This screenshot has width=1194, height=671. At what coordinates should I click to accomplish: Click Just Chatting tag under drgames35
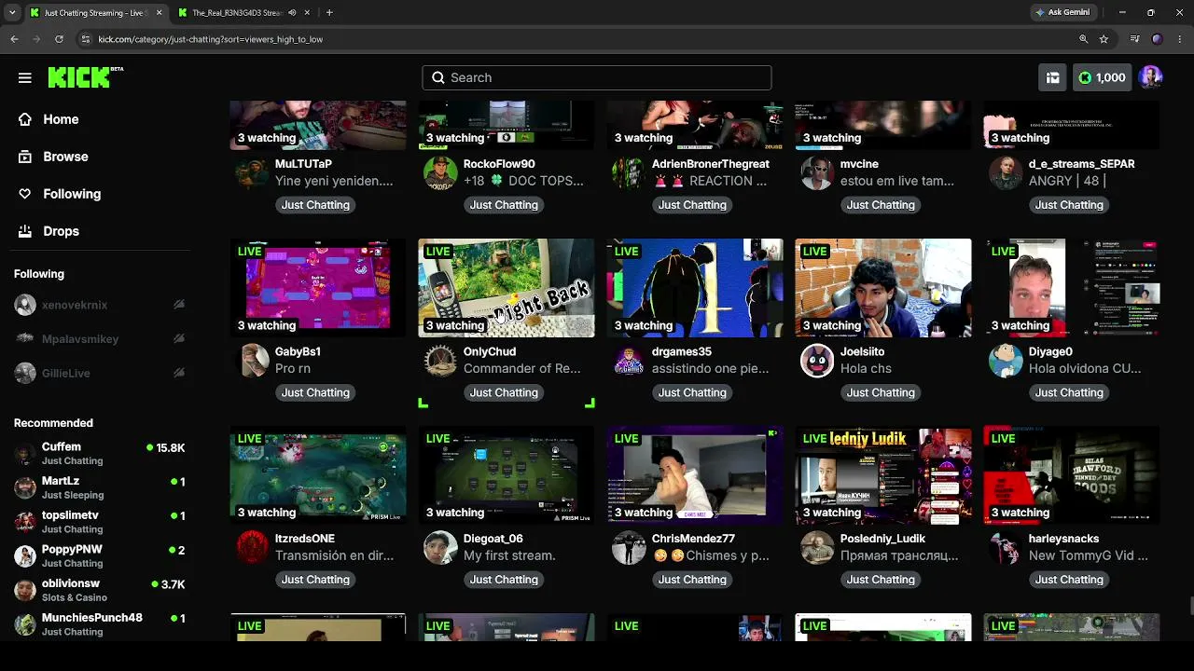point(692,392)
